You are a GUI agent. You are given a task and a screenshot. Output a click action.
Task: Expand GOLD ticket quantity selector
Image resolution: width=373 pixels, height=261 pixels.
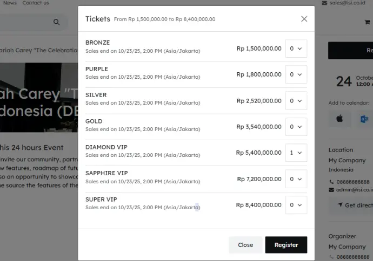(296, 127)
